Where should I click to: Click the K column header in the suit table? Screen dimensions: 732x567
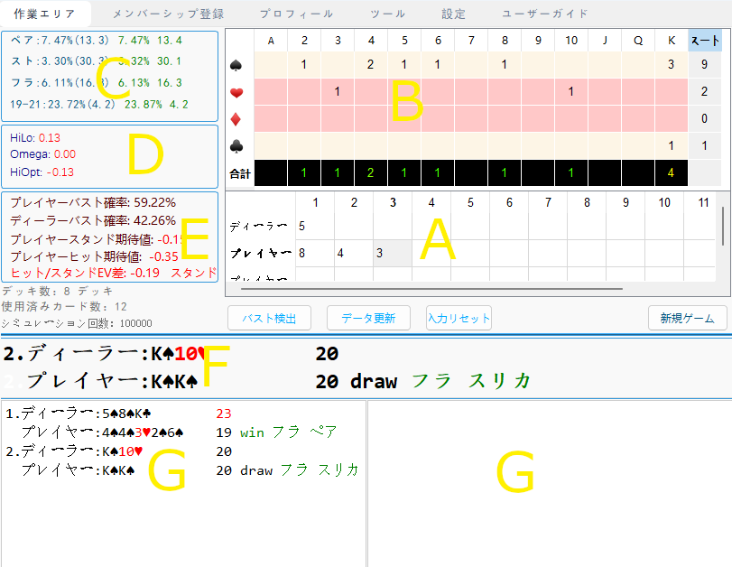(672, 40)
